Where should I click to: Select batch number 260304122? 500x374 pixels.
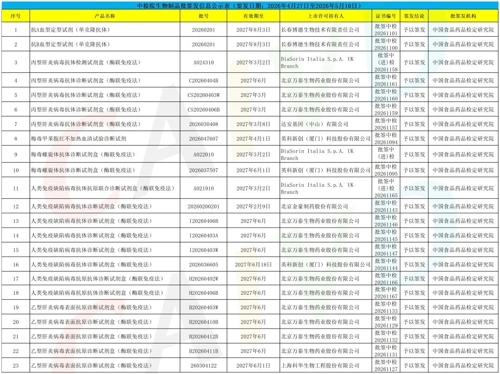click(x=203, y=366)
